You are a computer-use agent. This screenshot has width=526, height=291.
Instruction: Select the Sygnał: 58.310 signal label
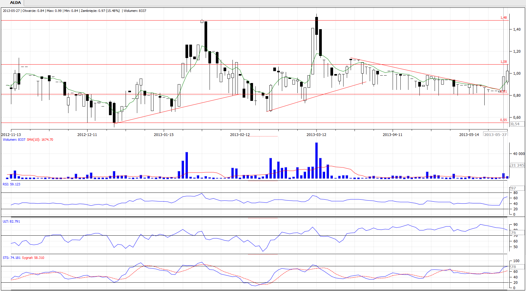[33, 258]
